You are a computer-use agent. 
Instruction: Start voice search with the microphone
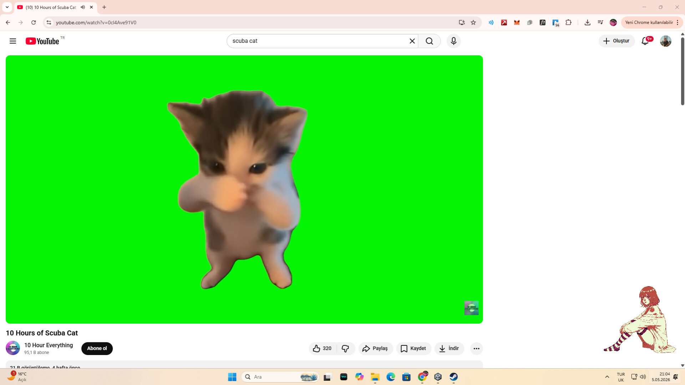point(453,41)
